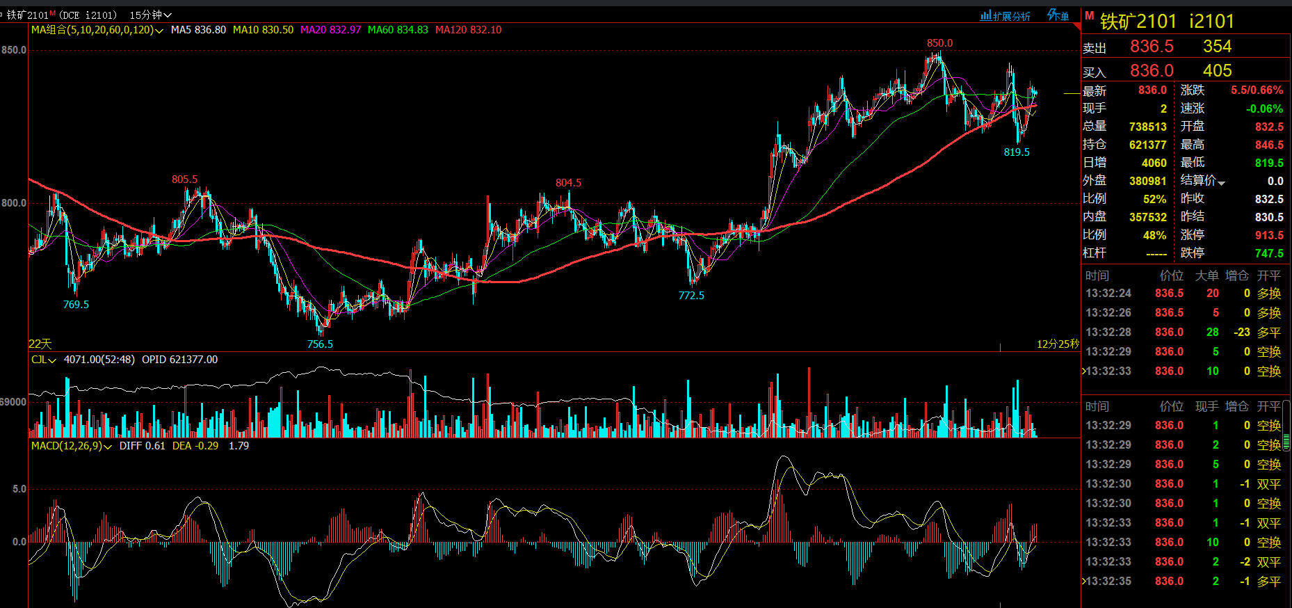Open the 15分钟 period dropdown
This screenshot has height=608, width=1292.
(150, 15)
